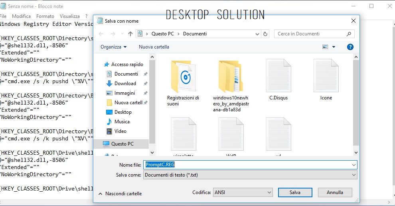Click the pin icon next to Immagini
395x206 pixels.
point(145,93)
